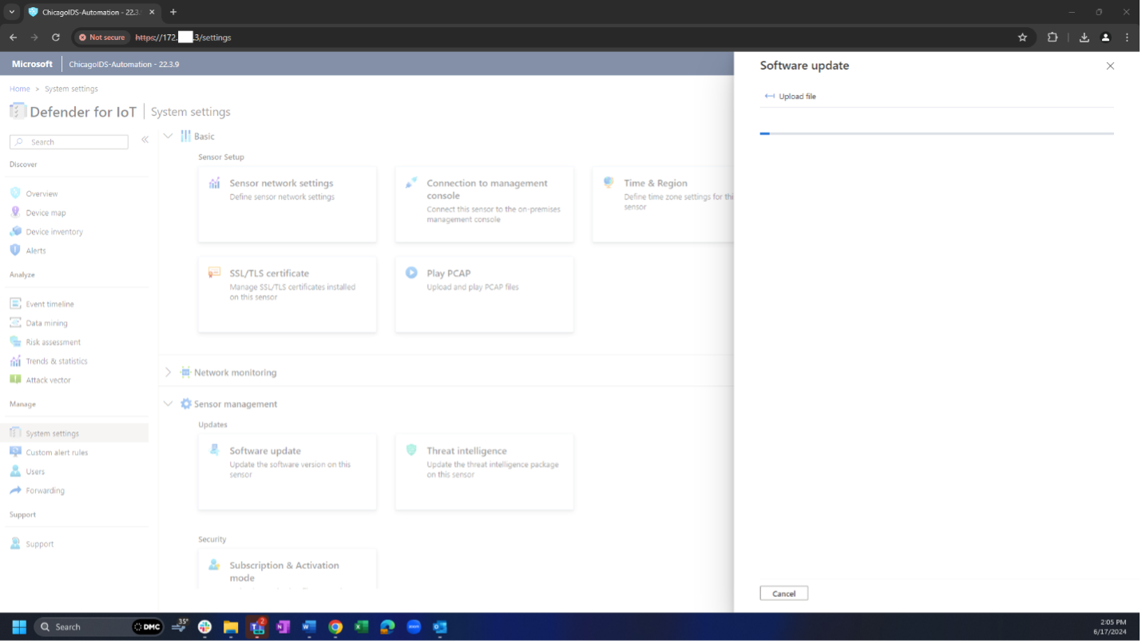Viewport: 1142px width, 644px height.
Task: Click the Device inventory icon
Action: coord(15,232)
